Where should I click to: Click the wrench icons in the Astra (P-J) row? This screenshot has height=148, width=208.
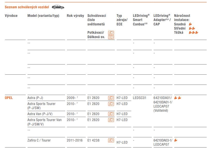point(178,98)
